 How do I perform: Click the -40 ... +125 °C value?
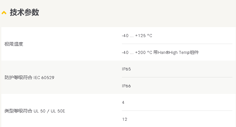point(137,36)
